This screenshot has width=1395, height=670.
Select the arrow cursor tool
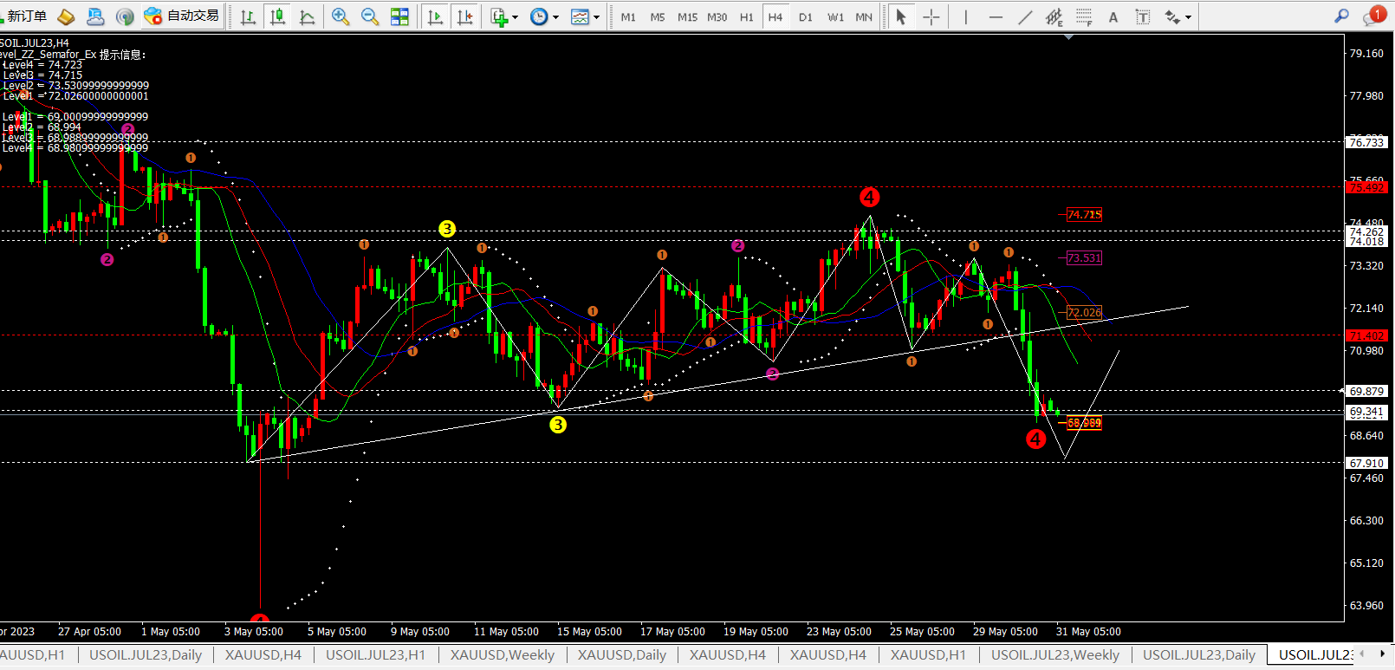click(x=901, y=16)
